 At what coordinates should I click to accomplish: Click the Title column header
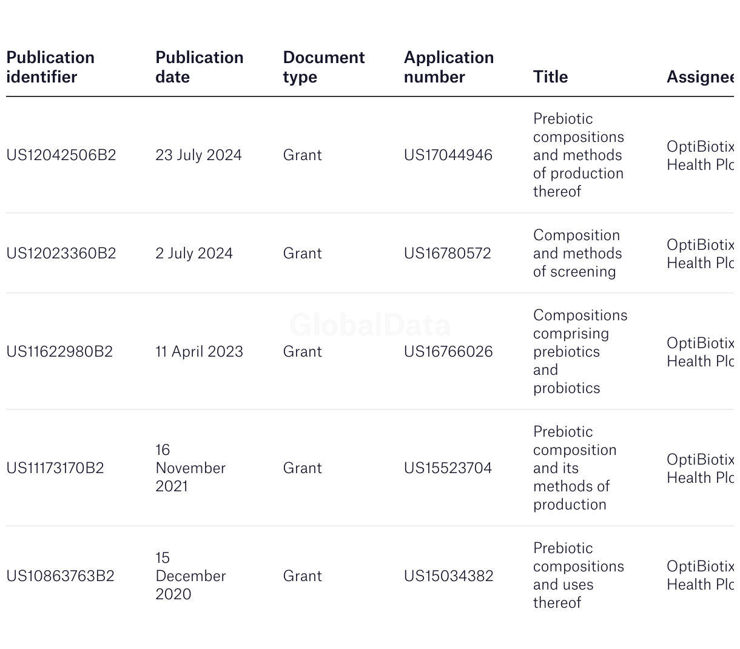[x=551, y=77]
